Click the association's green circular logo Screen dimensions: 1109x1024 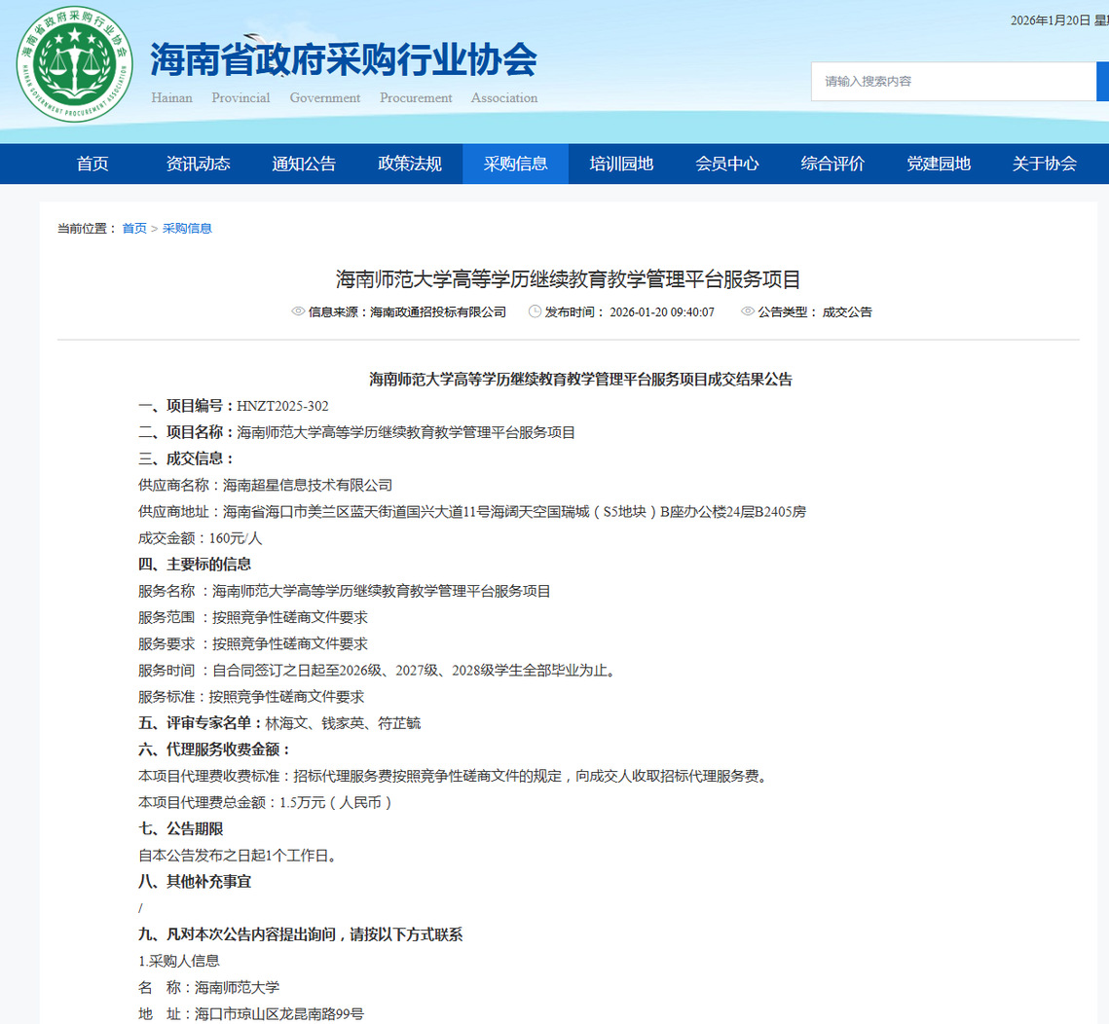(x=74, y=63)
